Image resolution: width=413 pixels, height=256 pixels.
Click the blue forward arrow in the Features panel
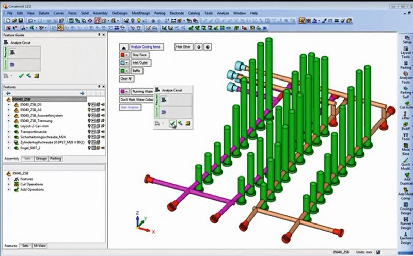pyautogui.click(x=82, y=93)
